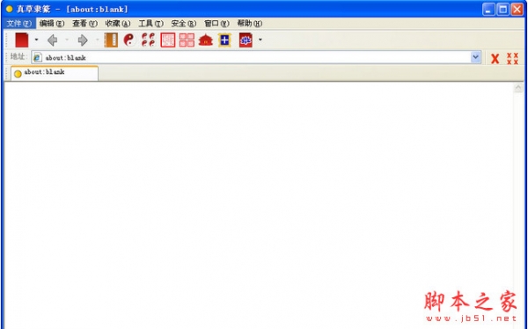This screenshot has width=528, height=329.
Task: Click the scrollbar up arrow
Action: click(x=518, y=88)
